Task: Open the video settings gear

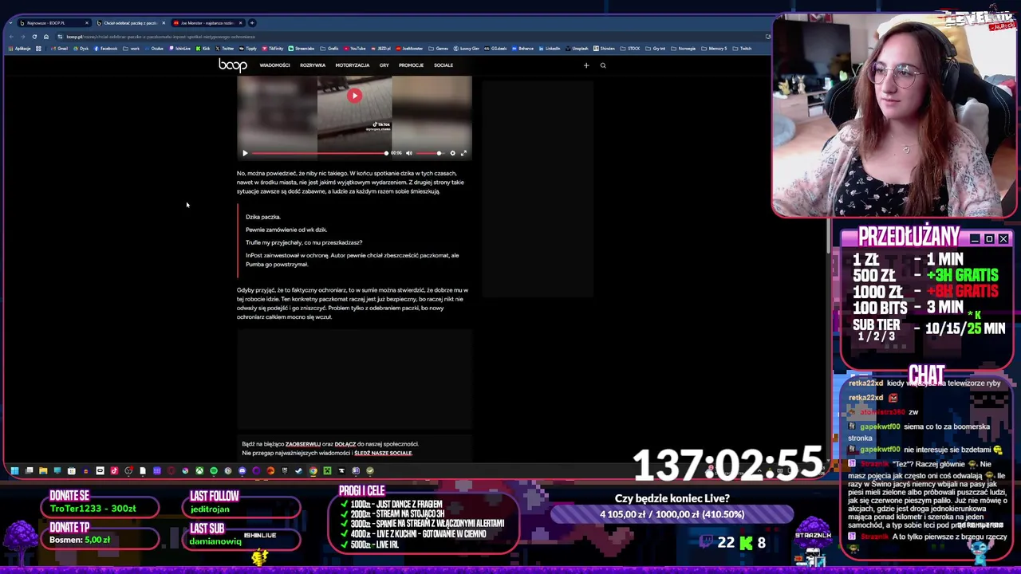Action: 452,153
